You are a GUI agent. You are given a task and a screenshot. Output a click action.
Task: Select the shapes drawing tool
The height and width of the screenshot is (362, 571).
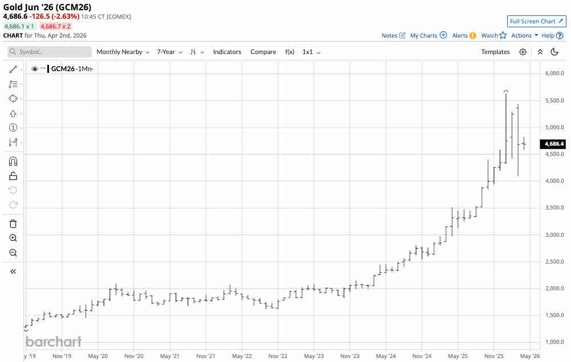[x=13, y=98]
